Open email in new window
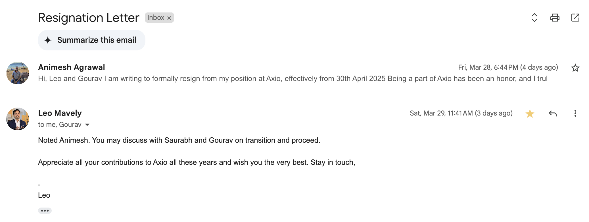Screen dimensions: 589x222 pos(575,18)
